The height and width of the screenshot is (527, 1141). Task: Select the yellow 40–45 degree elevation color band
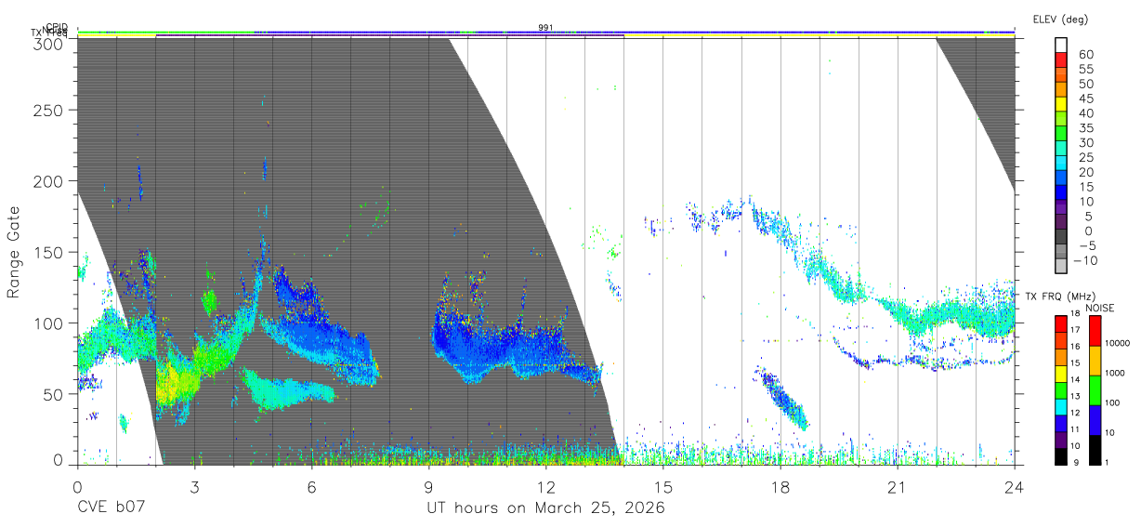[x=1061, y=104]
